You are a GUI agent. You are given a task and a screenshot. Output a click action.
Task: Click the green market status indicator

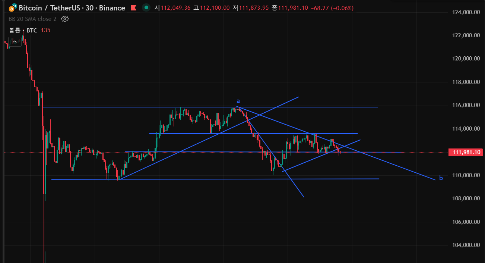coord(147,8)
